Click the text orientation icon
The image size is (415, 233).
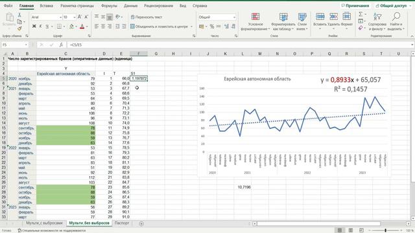click(118, 17)
